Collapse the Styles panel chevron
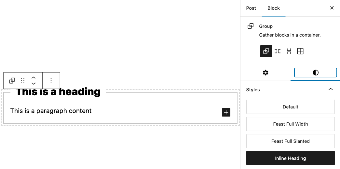 331,89
